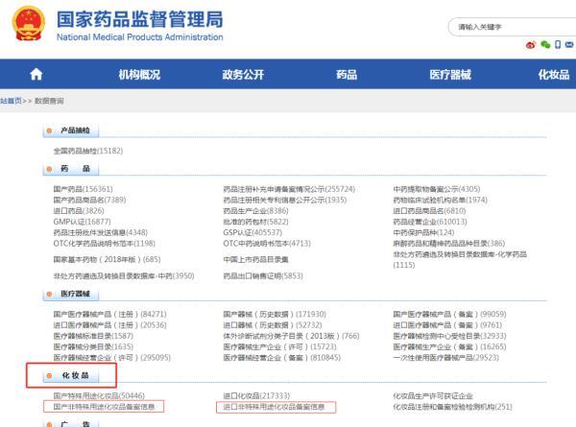Open 医疗器械经营企业(许可)(295095)

112,358
